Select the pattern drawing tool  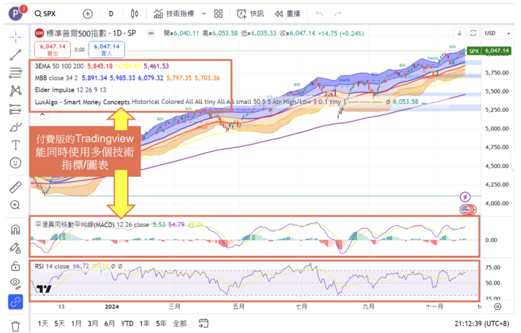(15, 90)
